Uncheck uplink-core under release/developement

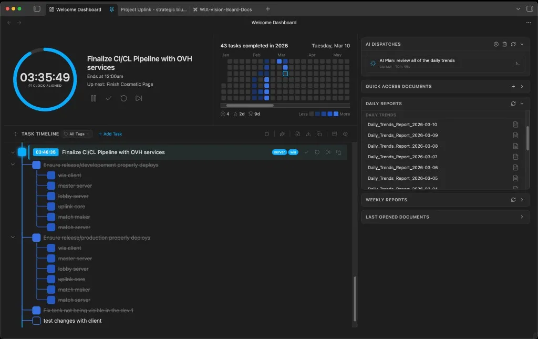(51, 207)
